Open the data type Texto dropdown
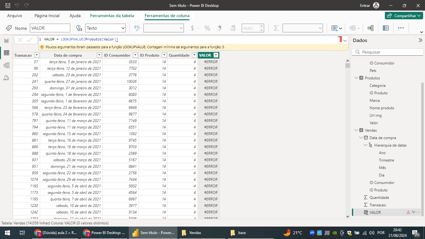425x239 pixels. (105, 28)
